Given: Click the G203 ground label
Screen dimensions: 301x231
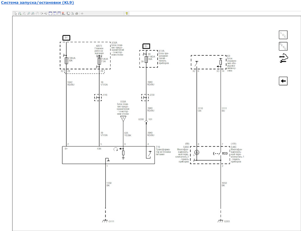Looking at the screenshot, I should point(227,221).
